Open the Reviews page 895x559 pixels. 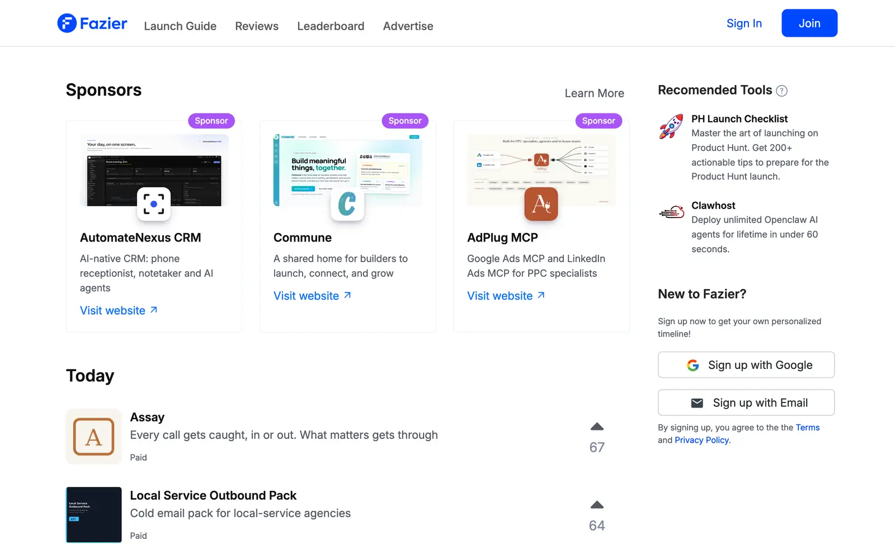pyautogui.click(x=257, y=26)
